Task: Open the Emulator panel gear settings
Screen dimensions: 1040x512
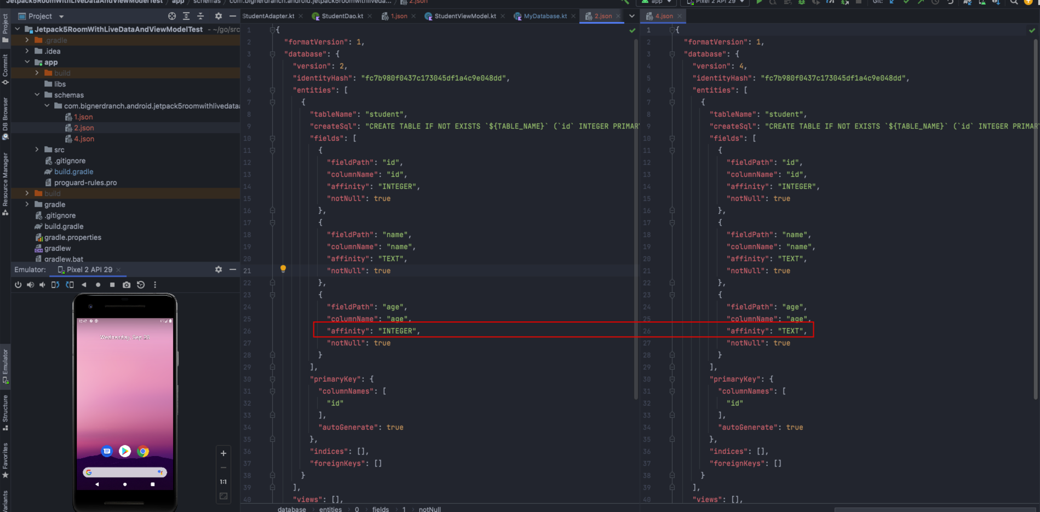Action: [x=219, y=269]
